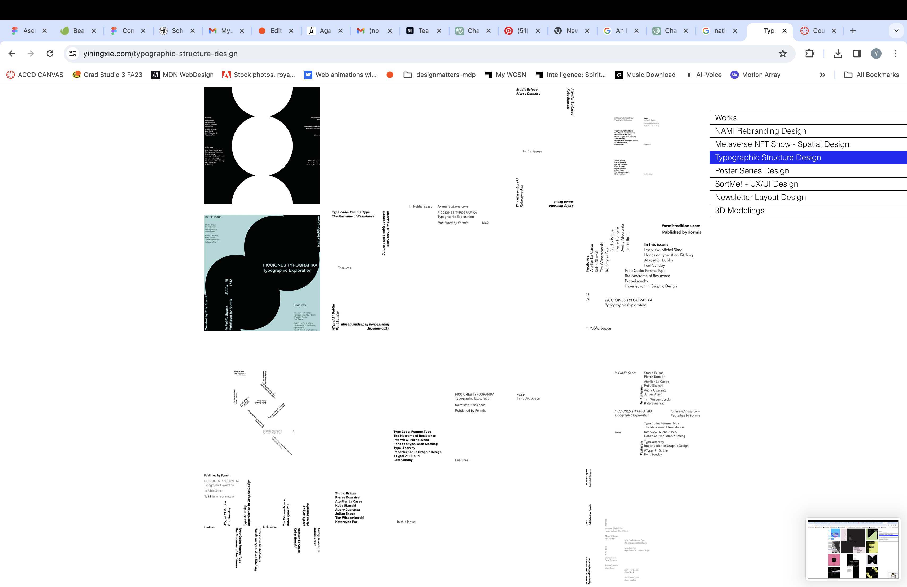The height and width of the screenshot is (587, 907).
Task: Switch to the Edit tab
Action: [x=276, y=31]
